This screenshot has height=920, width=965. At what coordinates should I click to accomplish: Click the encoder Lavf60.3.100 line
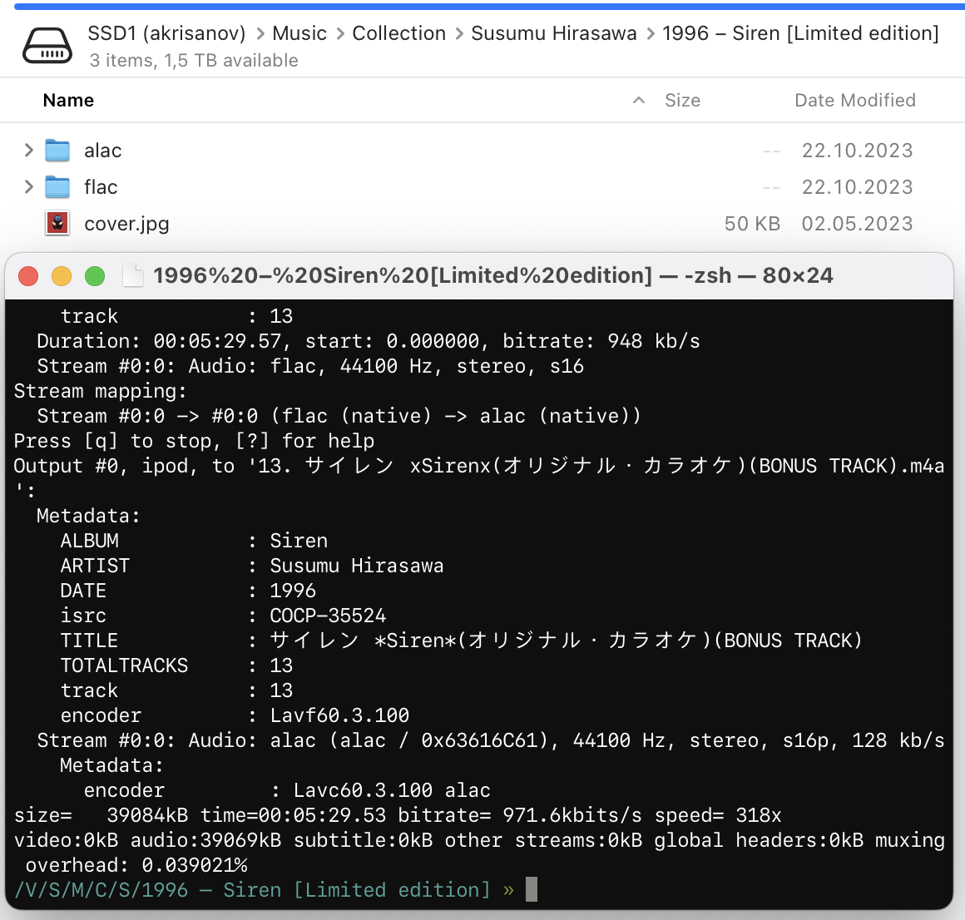point(235,715)
